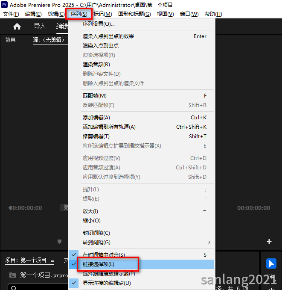This screenshot has height=290, width=282.
Task: Open the 视图(V) menu
Action: (165, 14)
